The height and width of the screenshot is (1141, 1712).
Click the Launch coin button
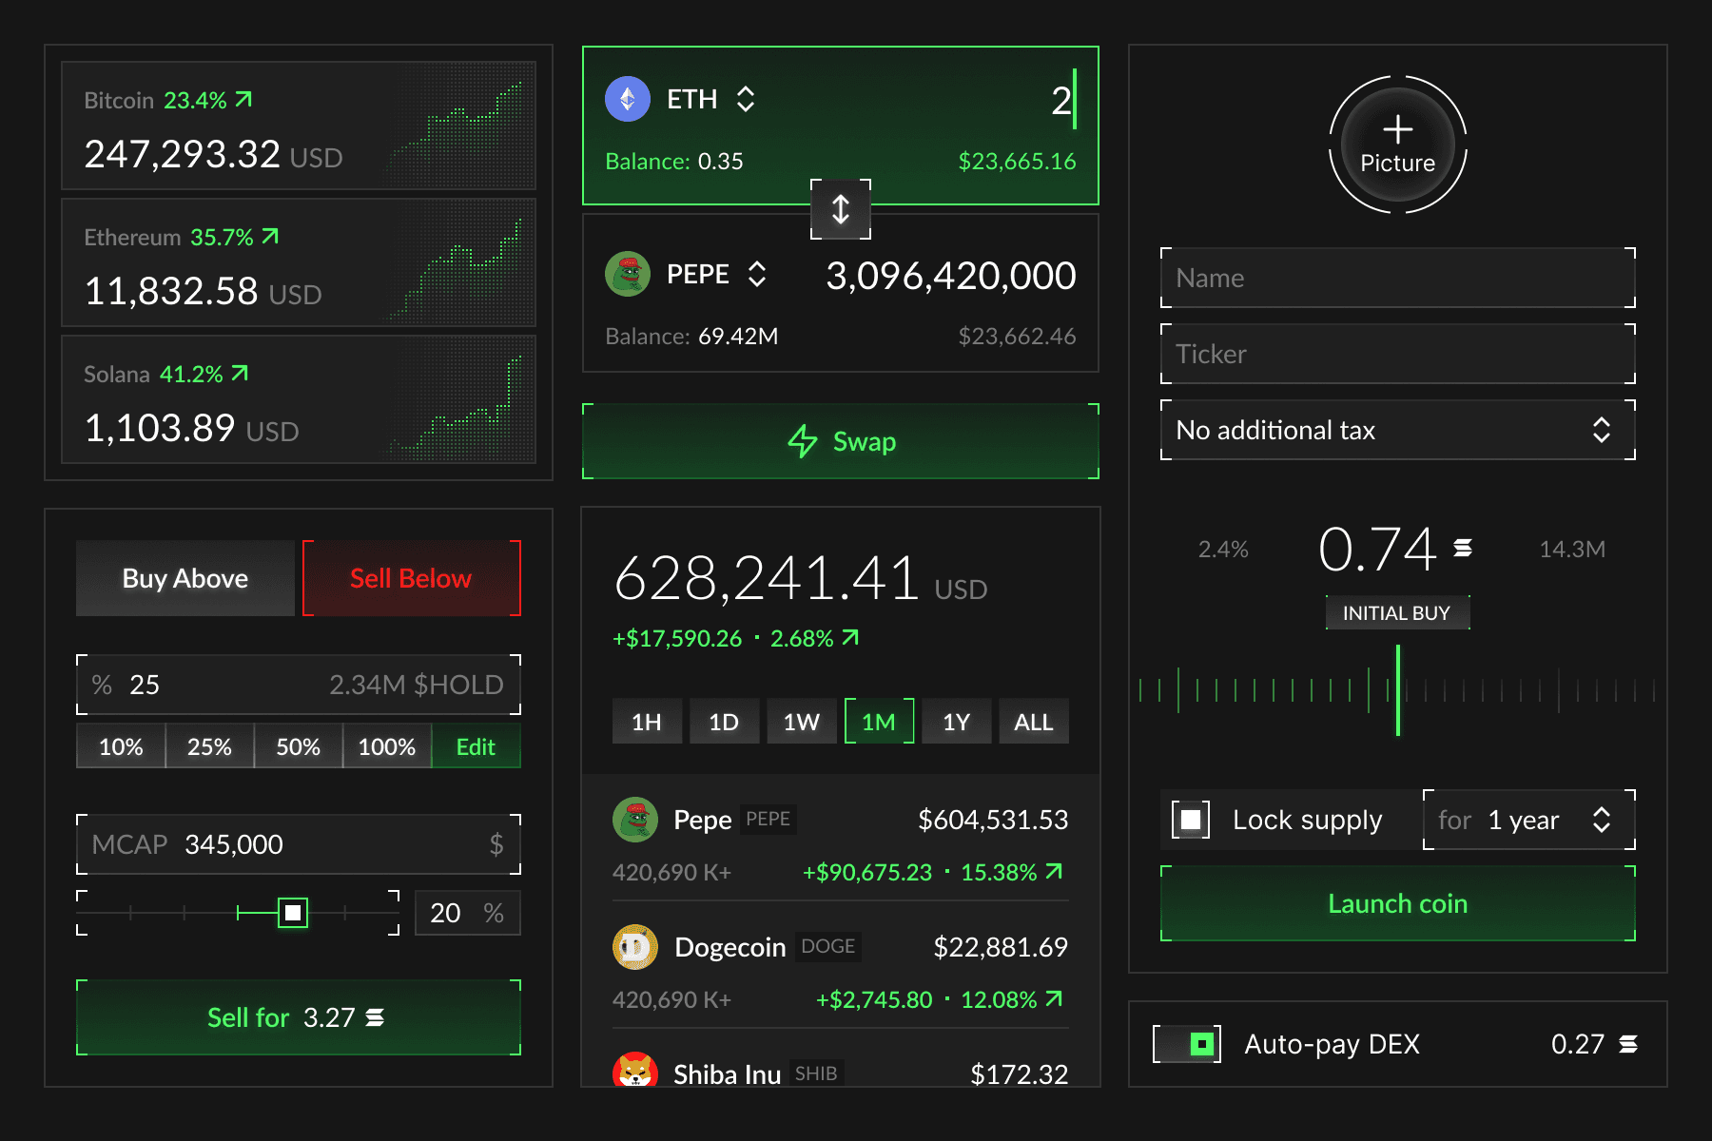coord(1398,903)
